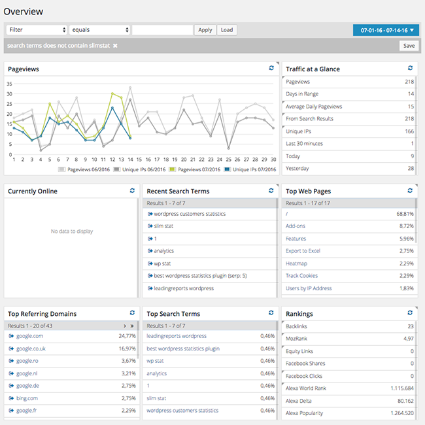Refresh the Top Web Pages panel
Image resolution: width=425 pixels, height=425 pixels.
410,190
